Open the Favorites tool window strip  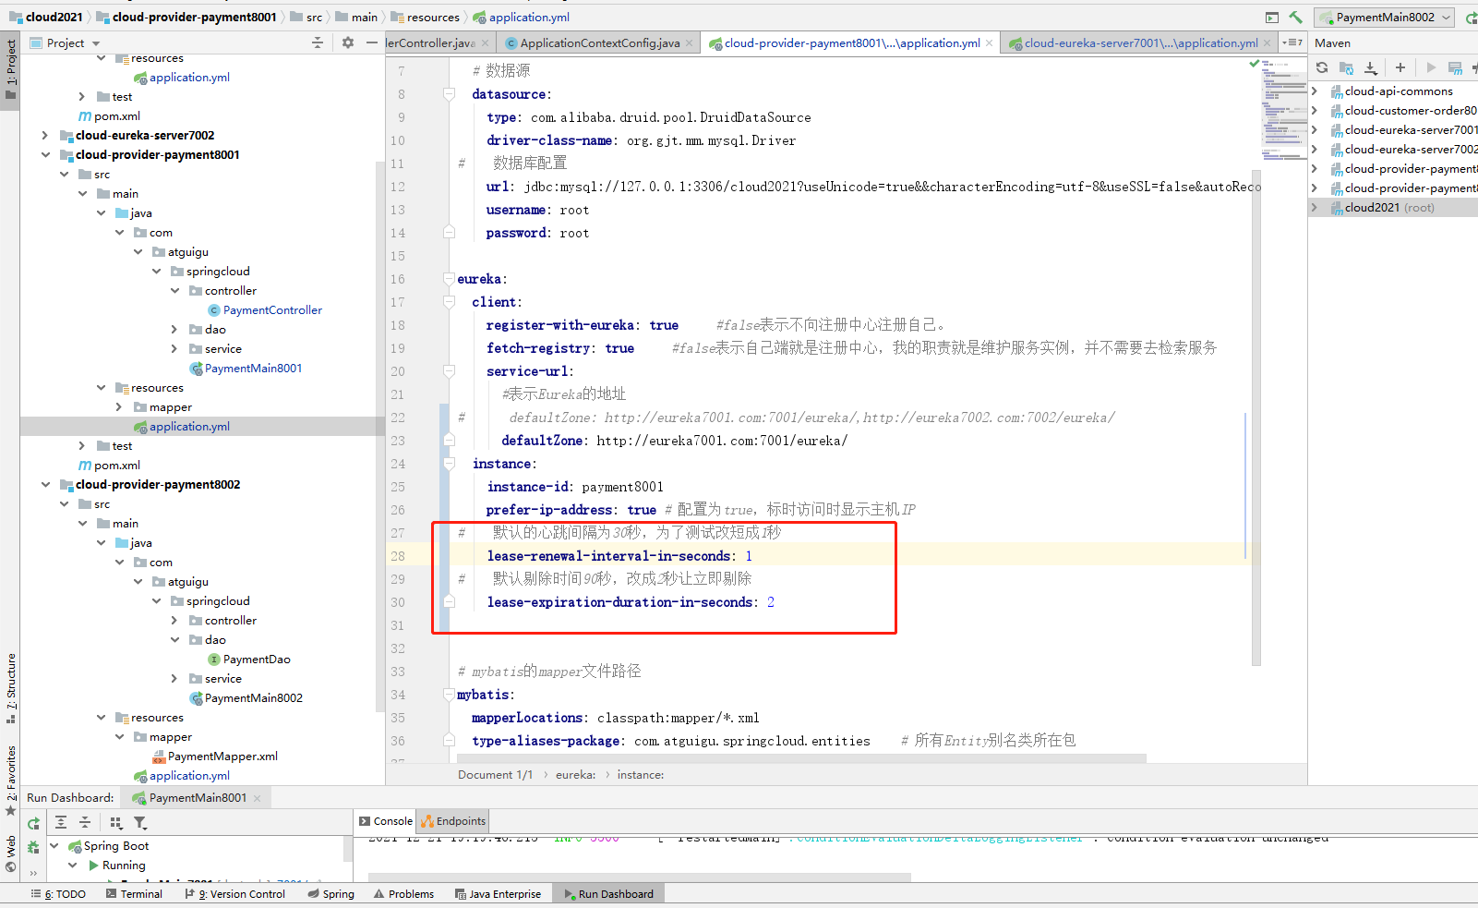click(10, 780)
